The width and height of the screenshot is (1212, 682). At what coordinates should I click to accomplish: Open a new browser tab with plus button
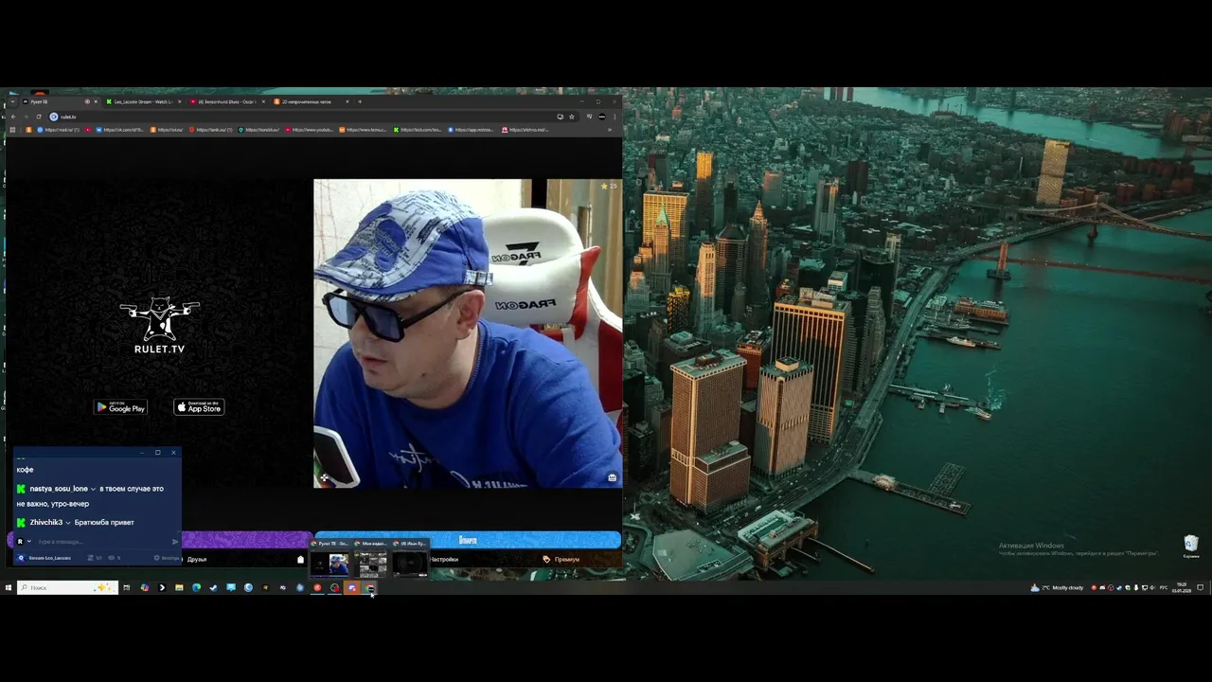pyautogui.click(x=360, y=101)
